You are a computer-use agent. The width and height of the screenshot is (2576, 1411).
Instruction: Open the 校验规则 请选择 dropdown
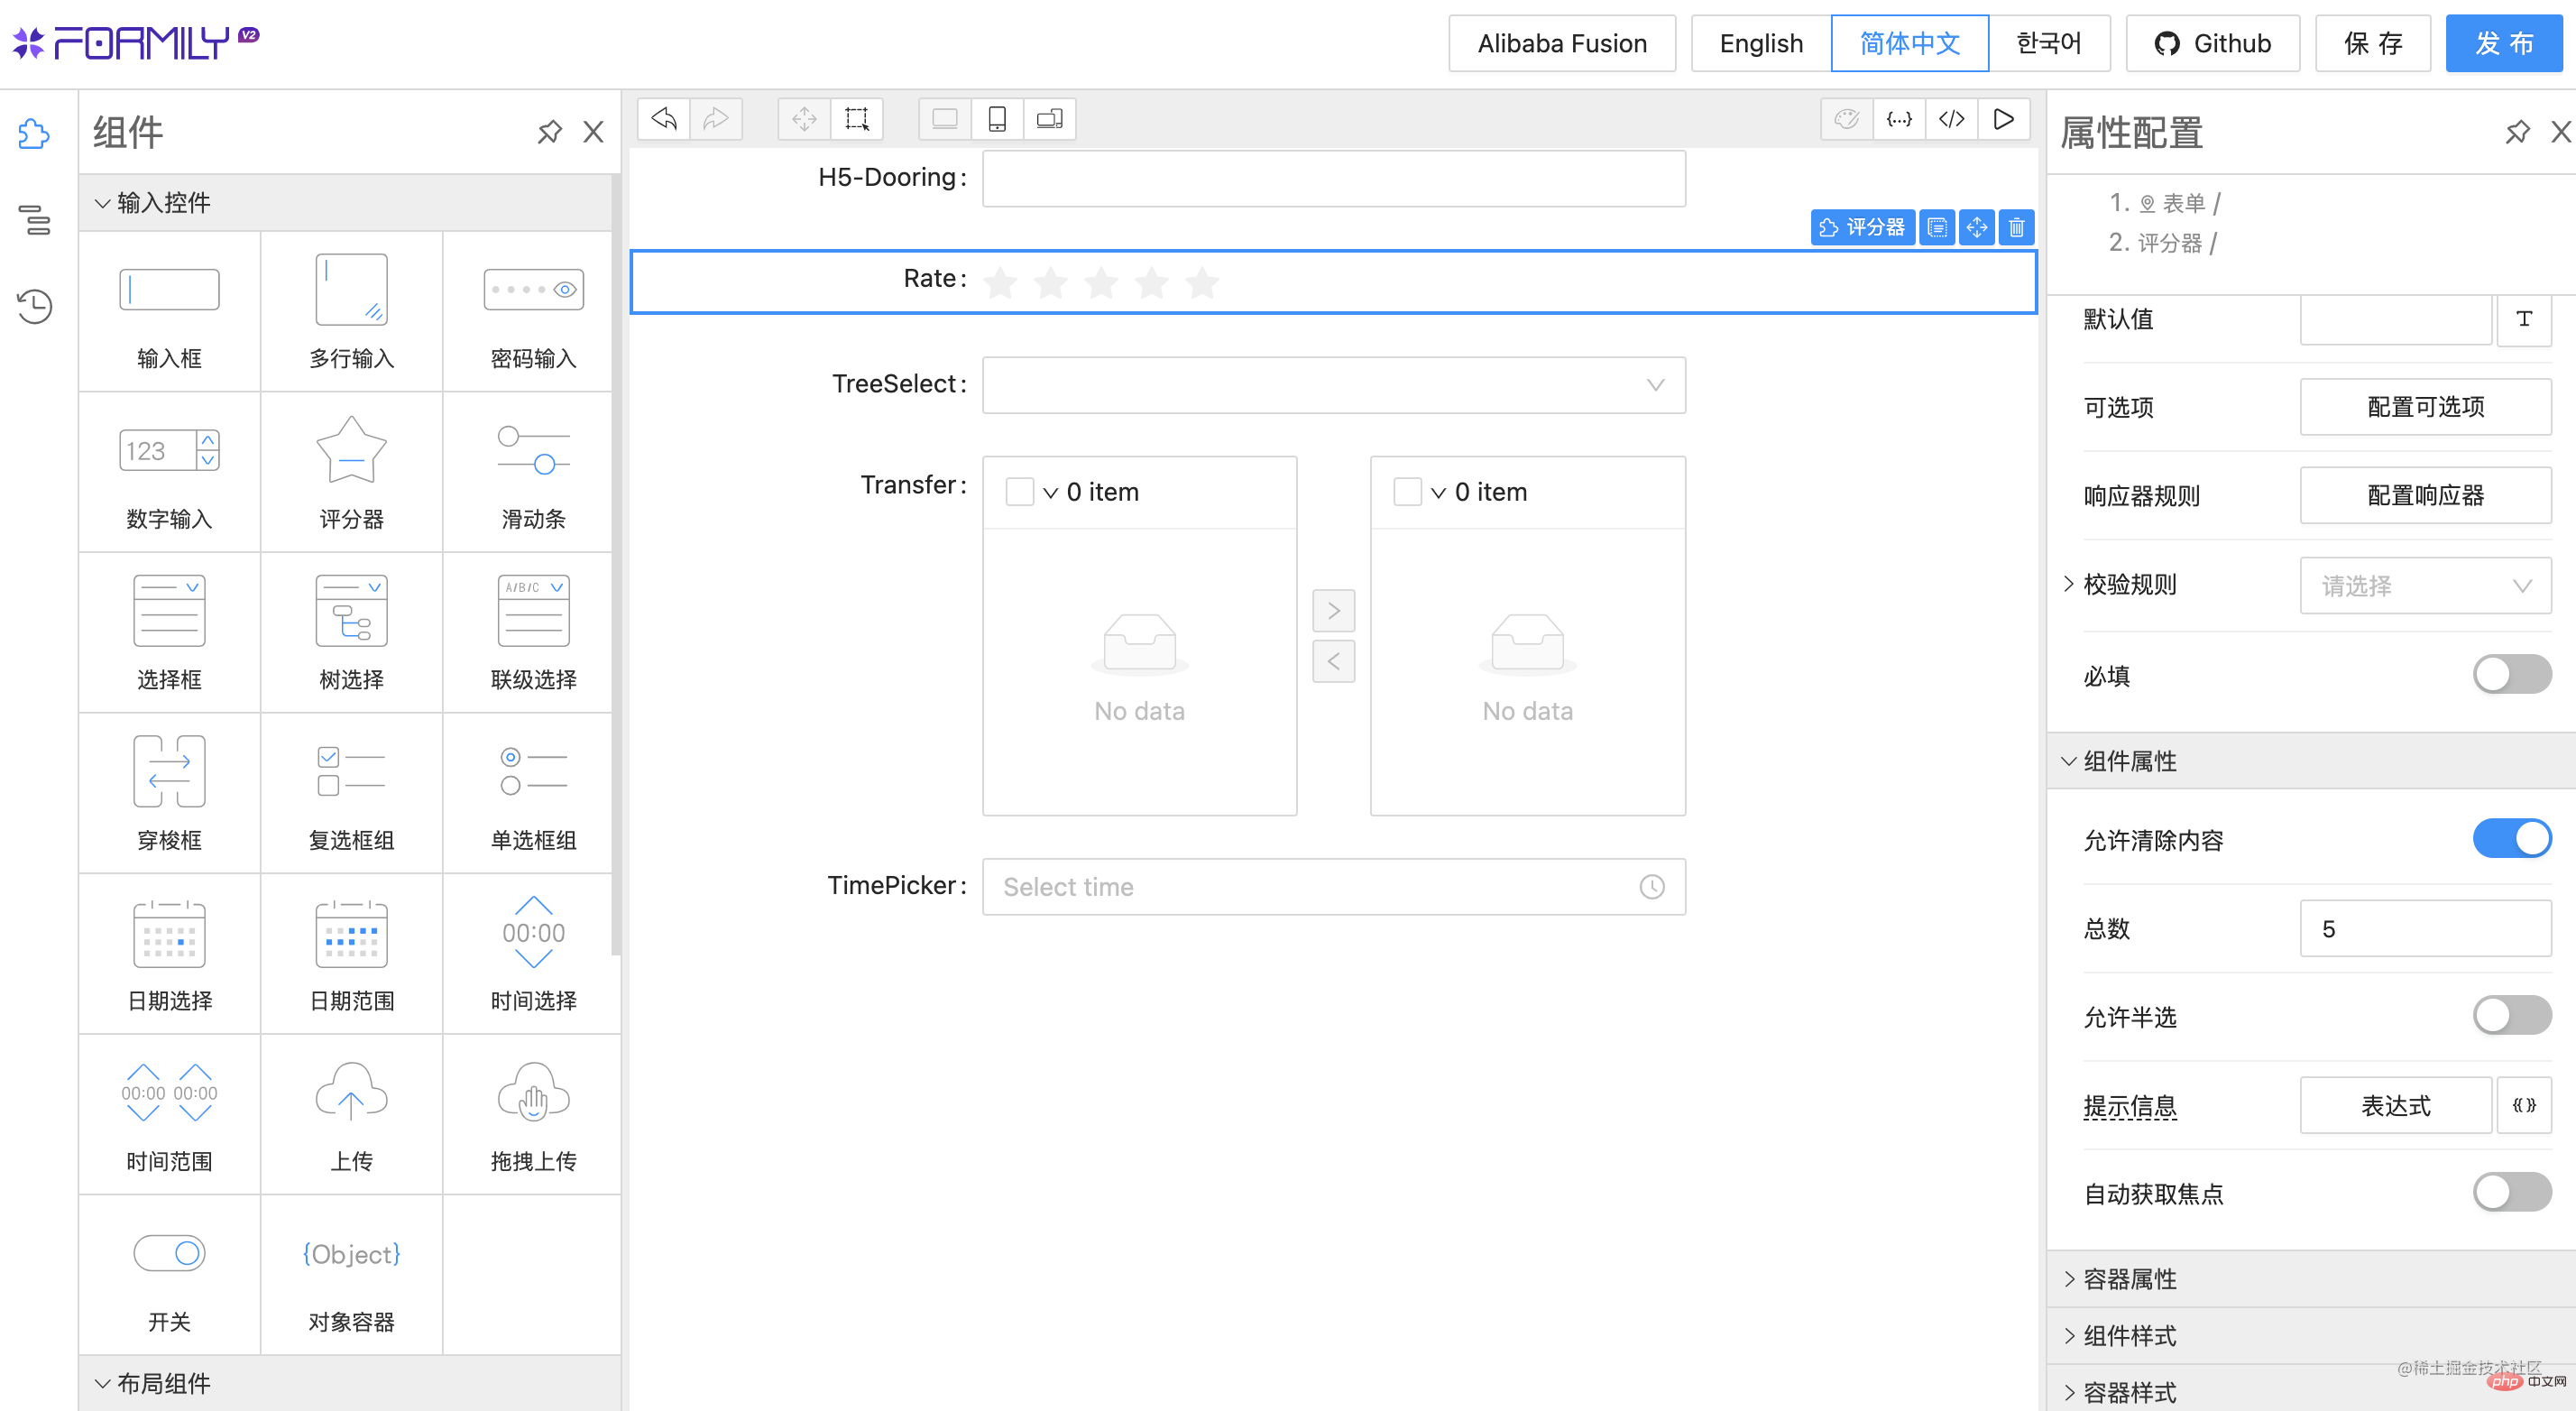point(2425,586)
